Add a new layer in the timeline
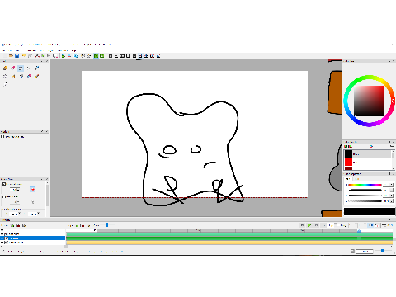Screen dimensions: 396x297 (12, 225)
